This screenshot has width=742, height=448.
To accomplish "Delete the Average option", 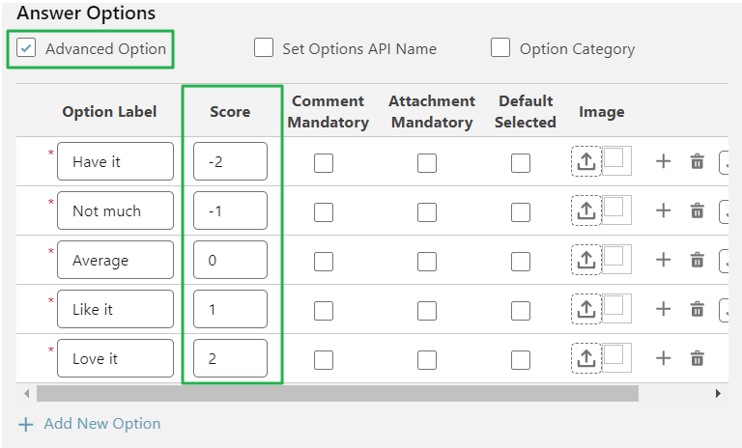I will pos(697,260).
